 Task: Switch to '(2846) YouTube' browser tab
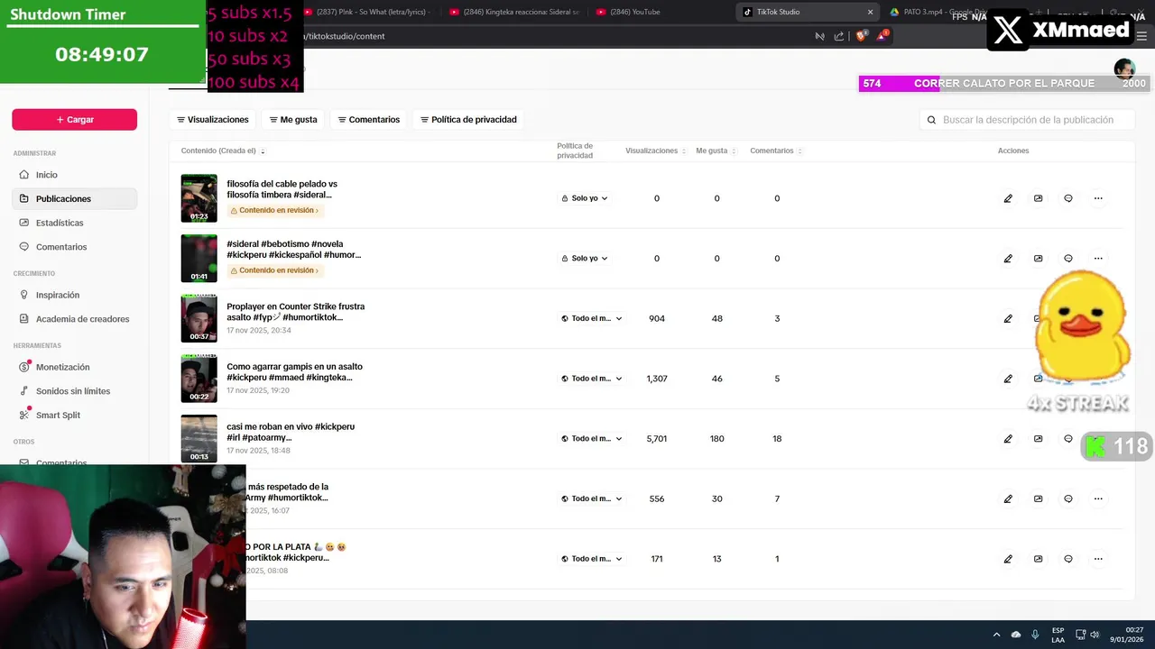pos(661,12)
